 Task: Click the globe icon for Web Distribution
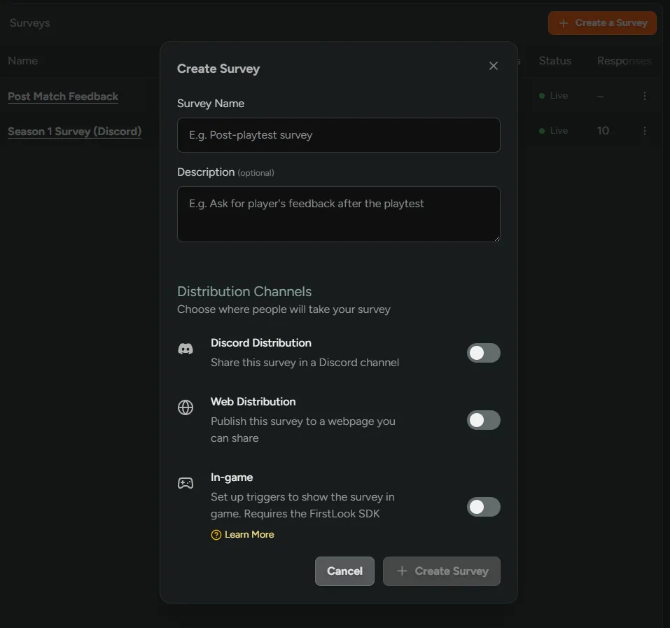click(x=186, y=407)
